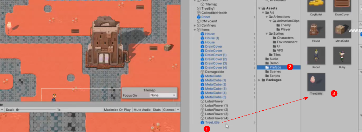The image size is (362, 132).
Task: Open the Gizmos dropdown arrow
Action: click(178, 110)
